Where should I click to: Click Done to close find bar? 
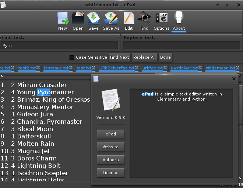165,57
